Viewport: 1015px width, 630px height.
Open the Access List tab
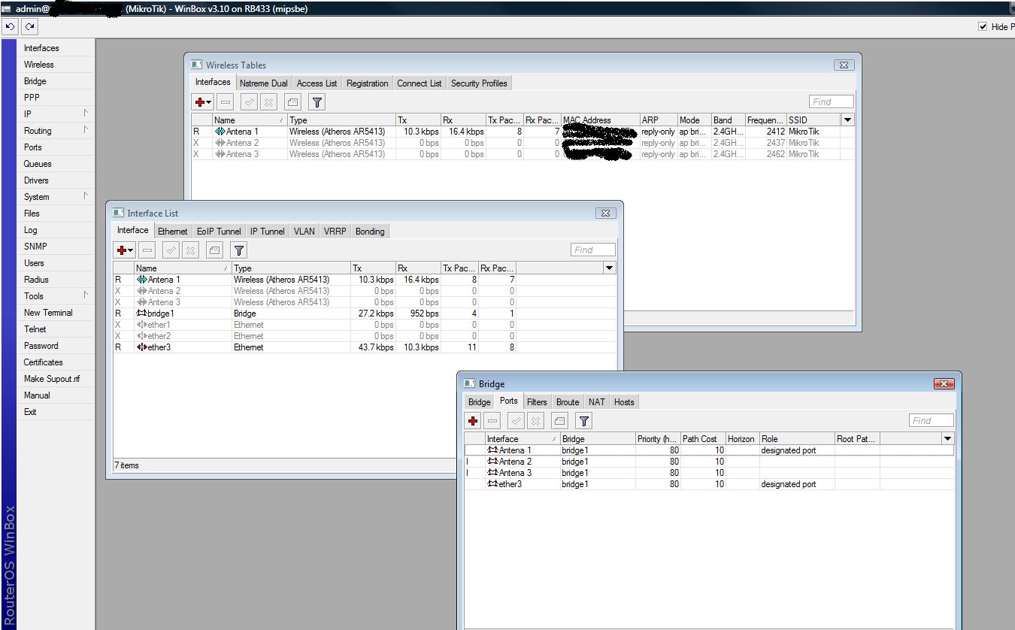[317, 83]
